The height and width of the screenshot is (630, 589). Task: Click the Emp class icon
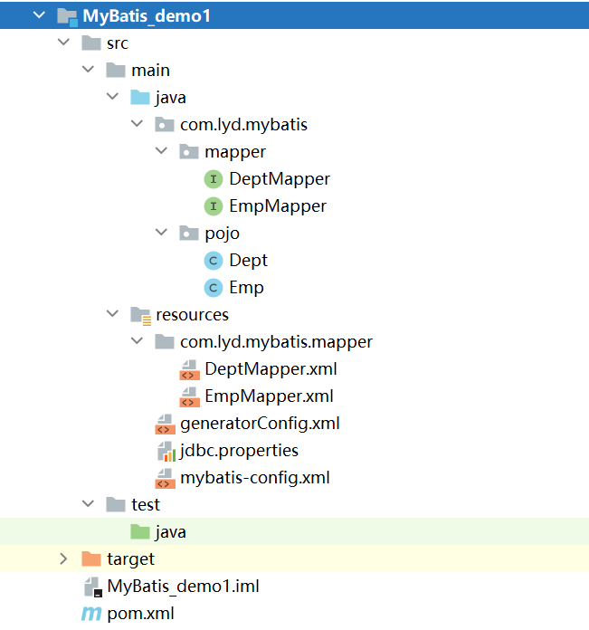tap(214, 288)
